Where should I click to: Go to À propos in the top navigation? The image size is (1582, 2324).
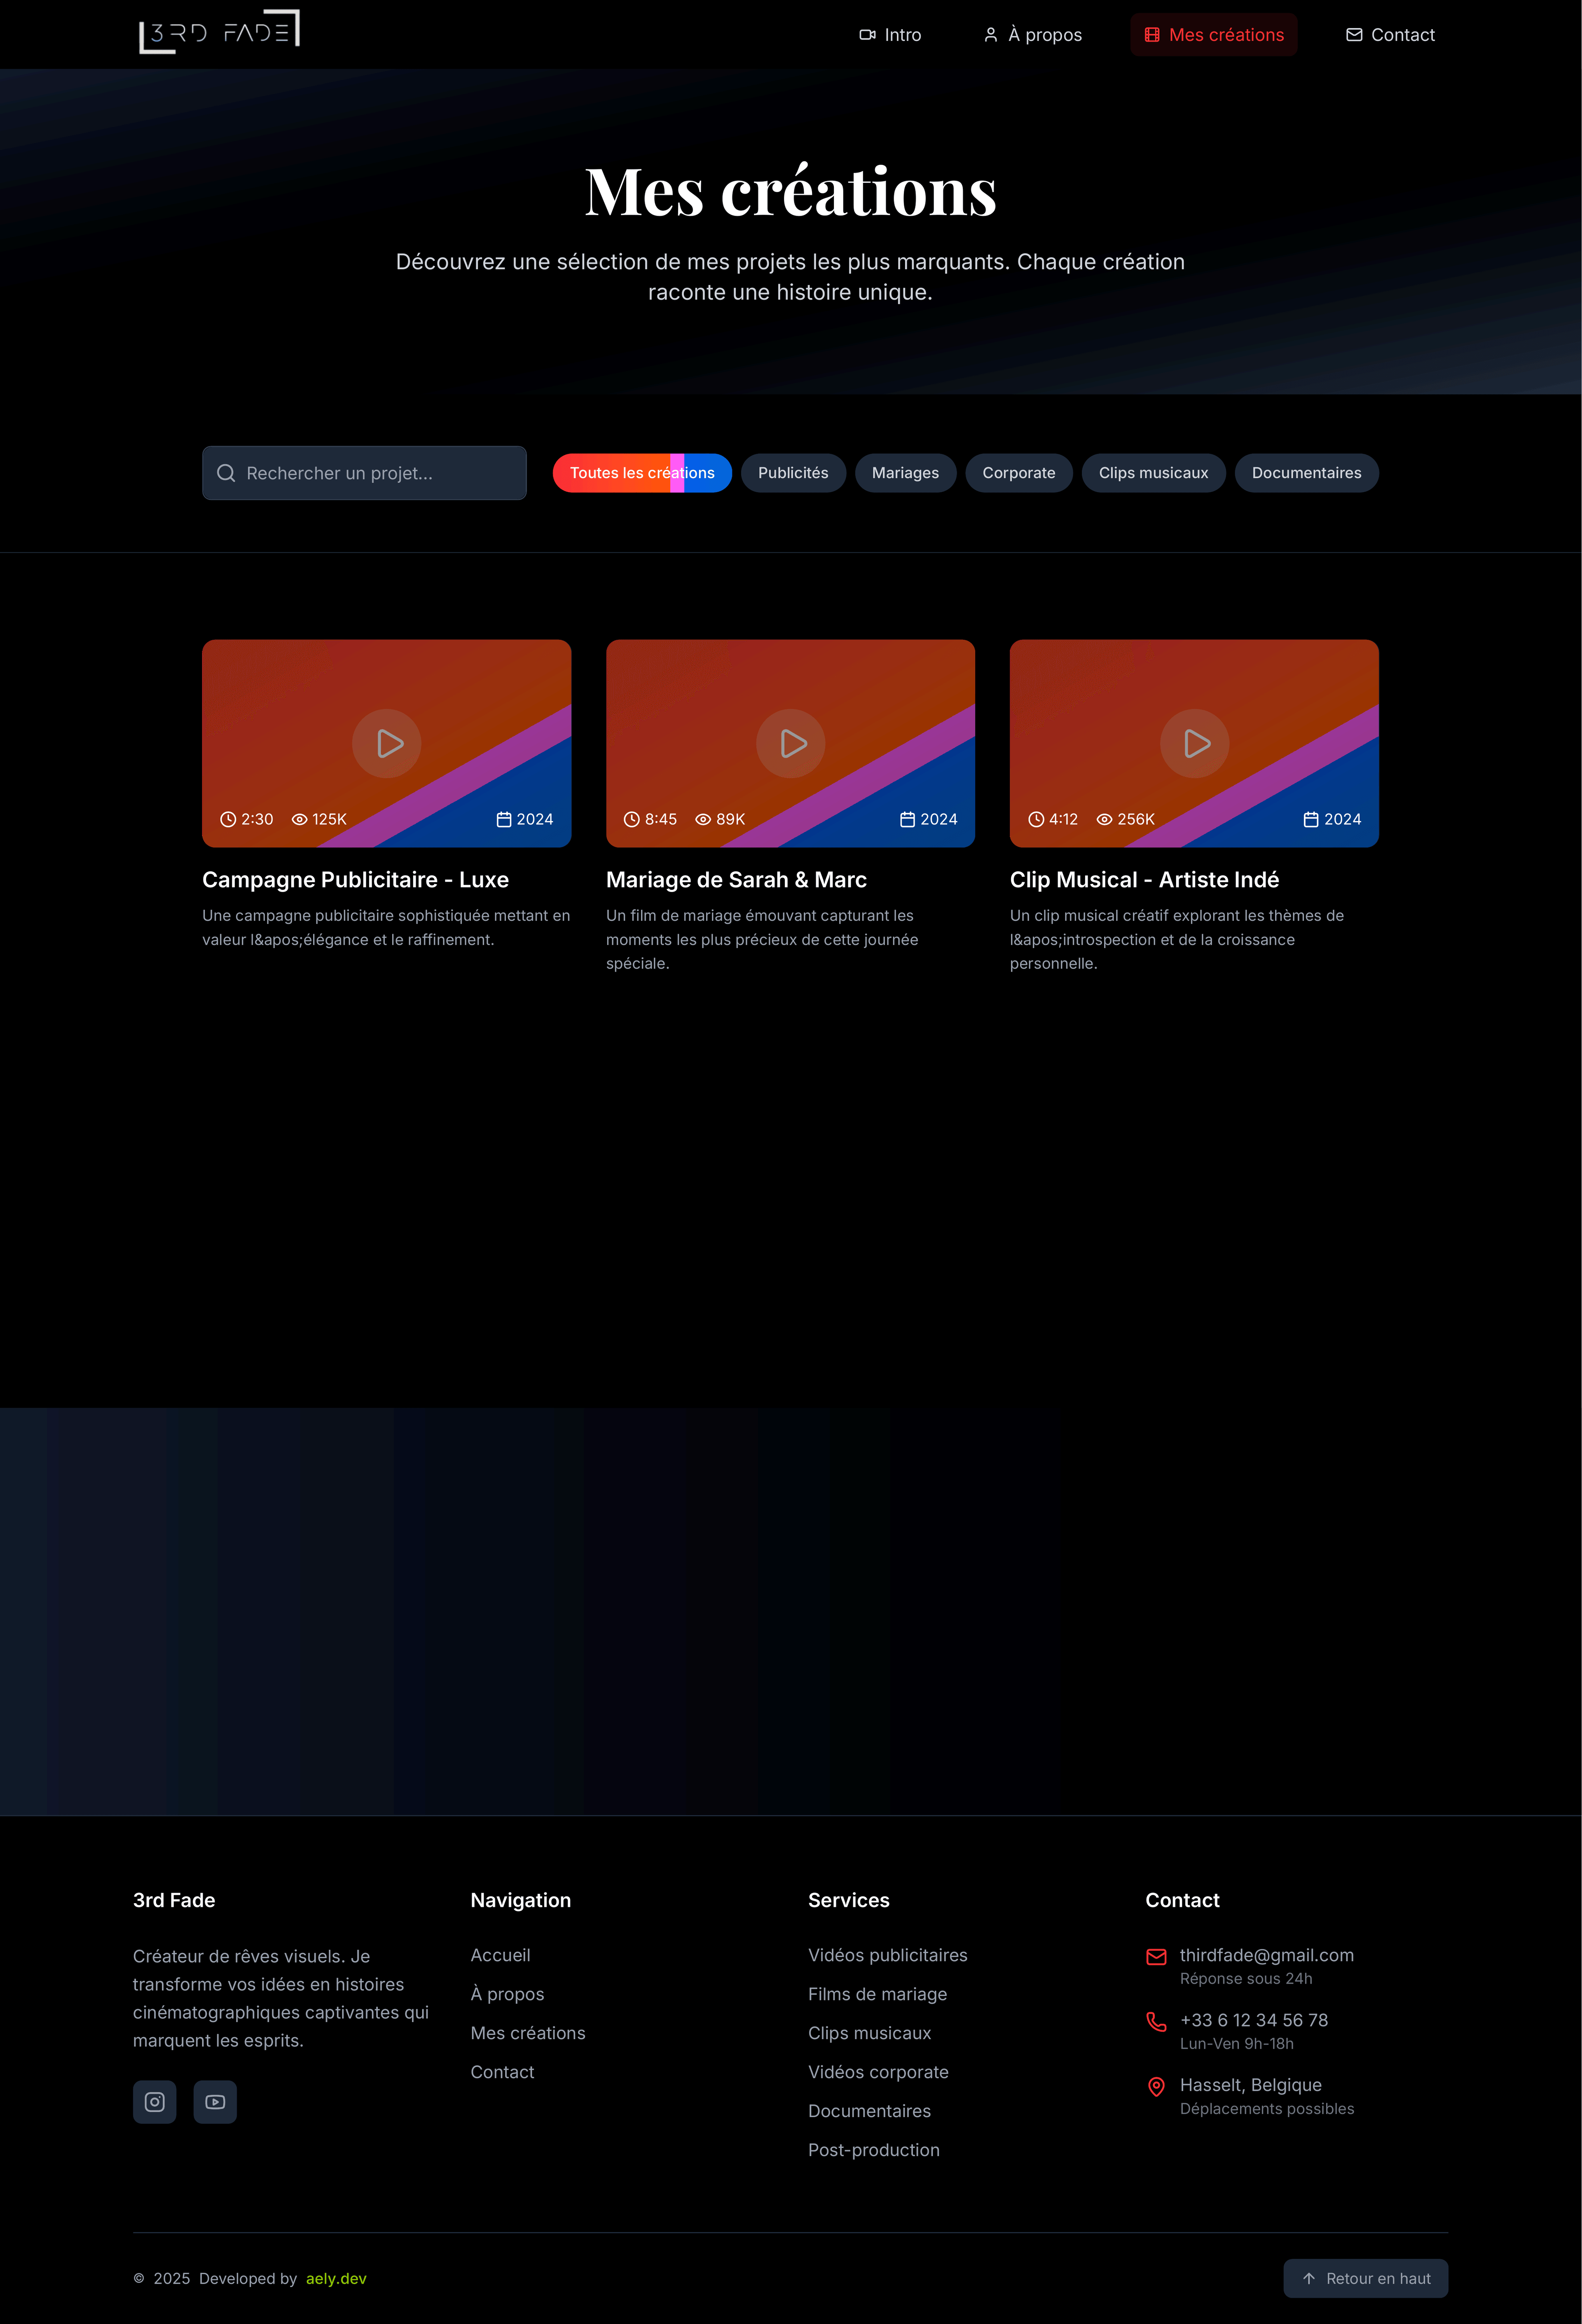1032,35
